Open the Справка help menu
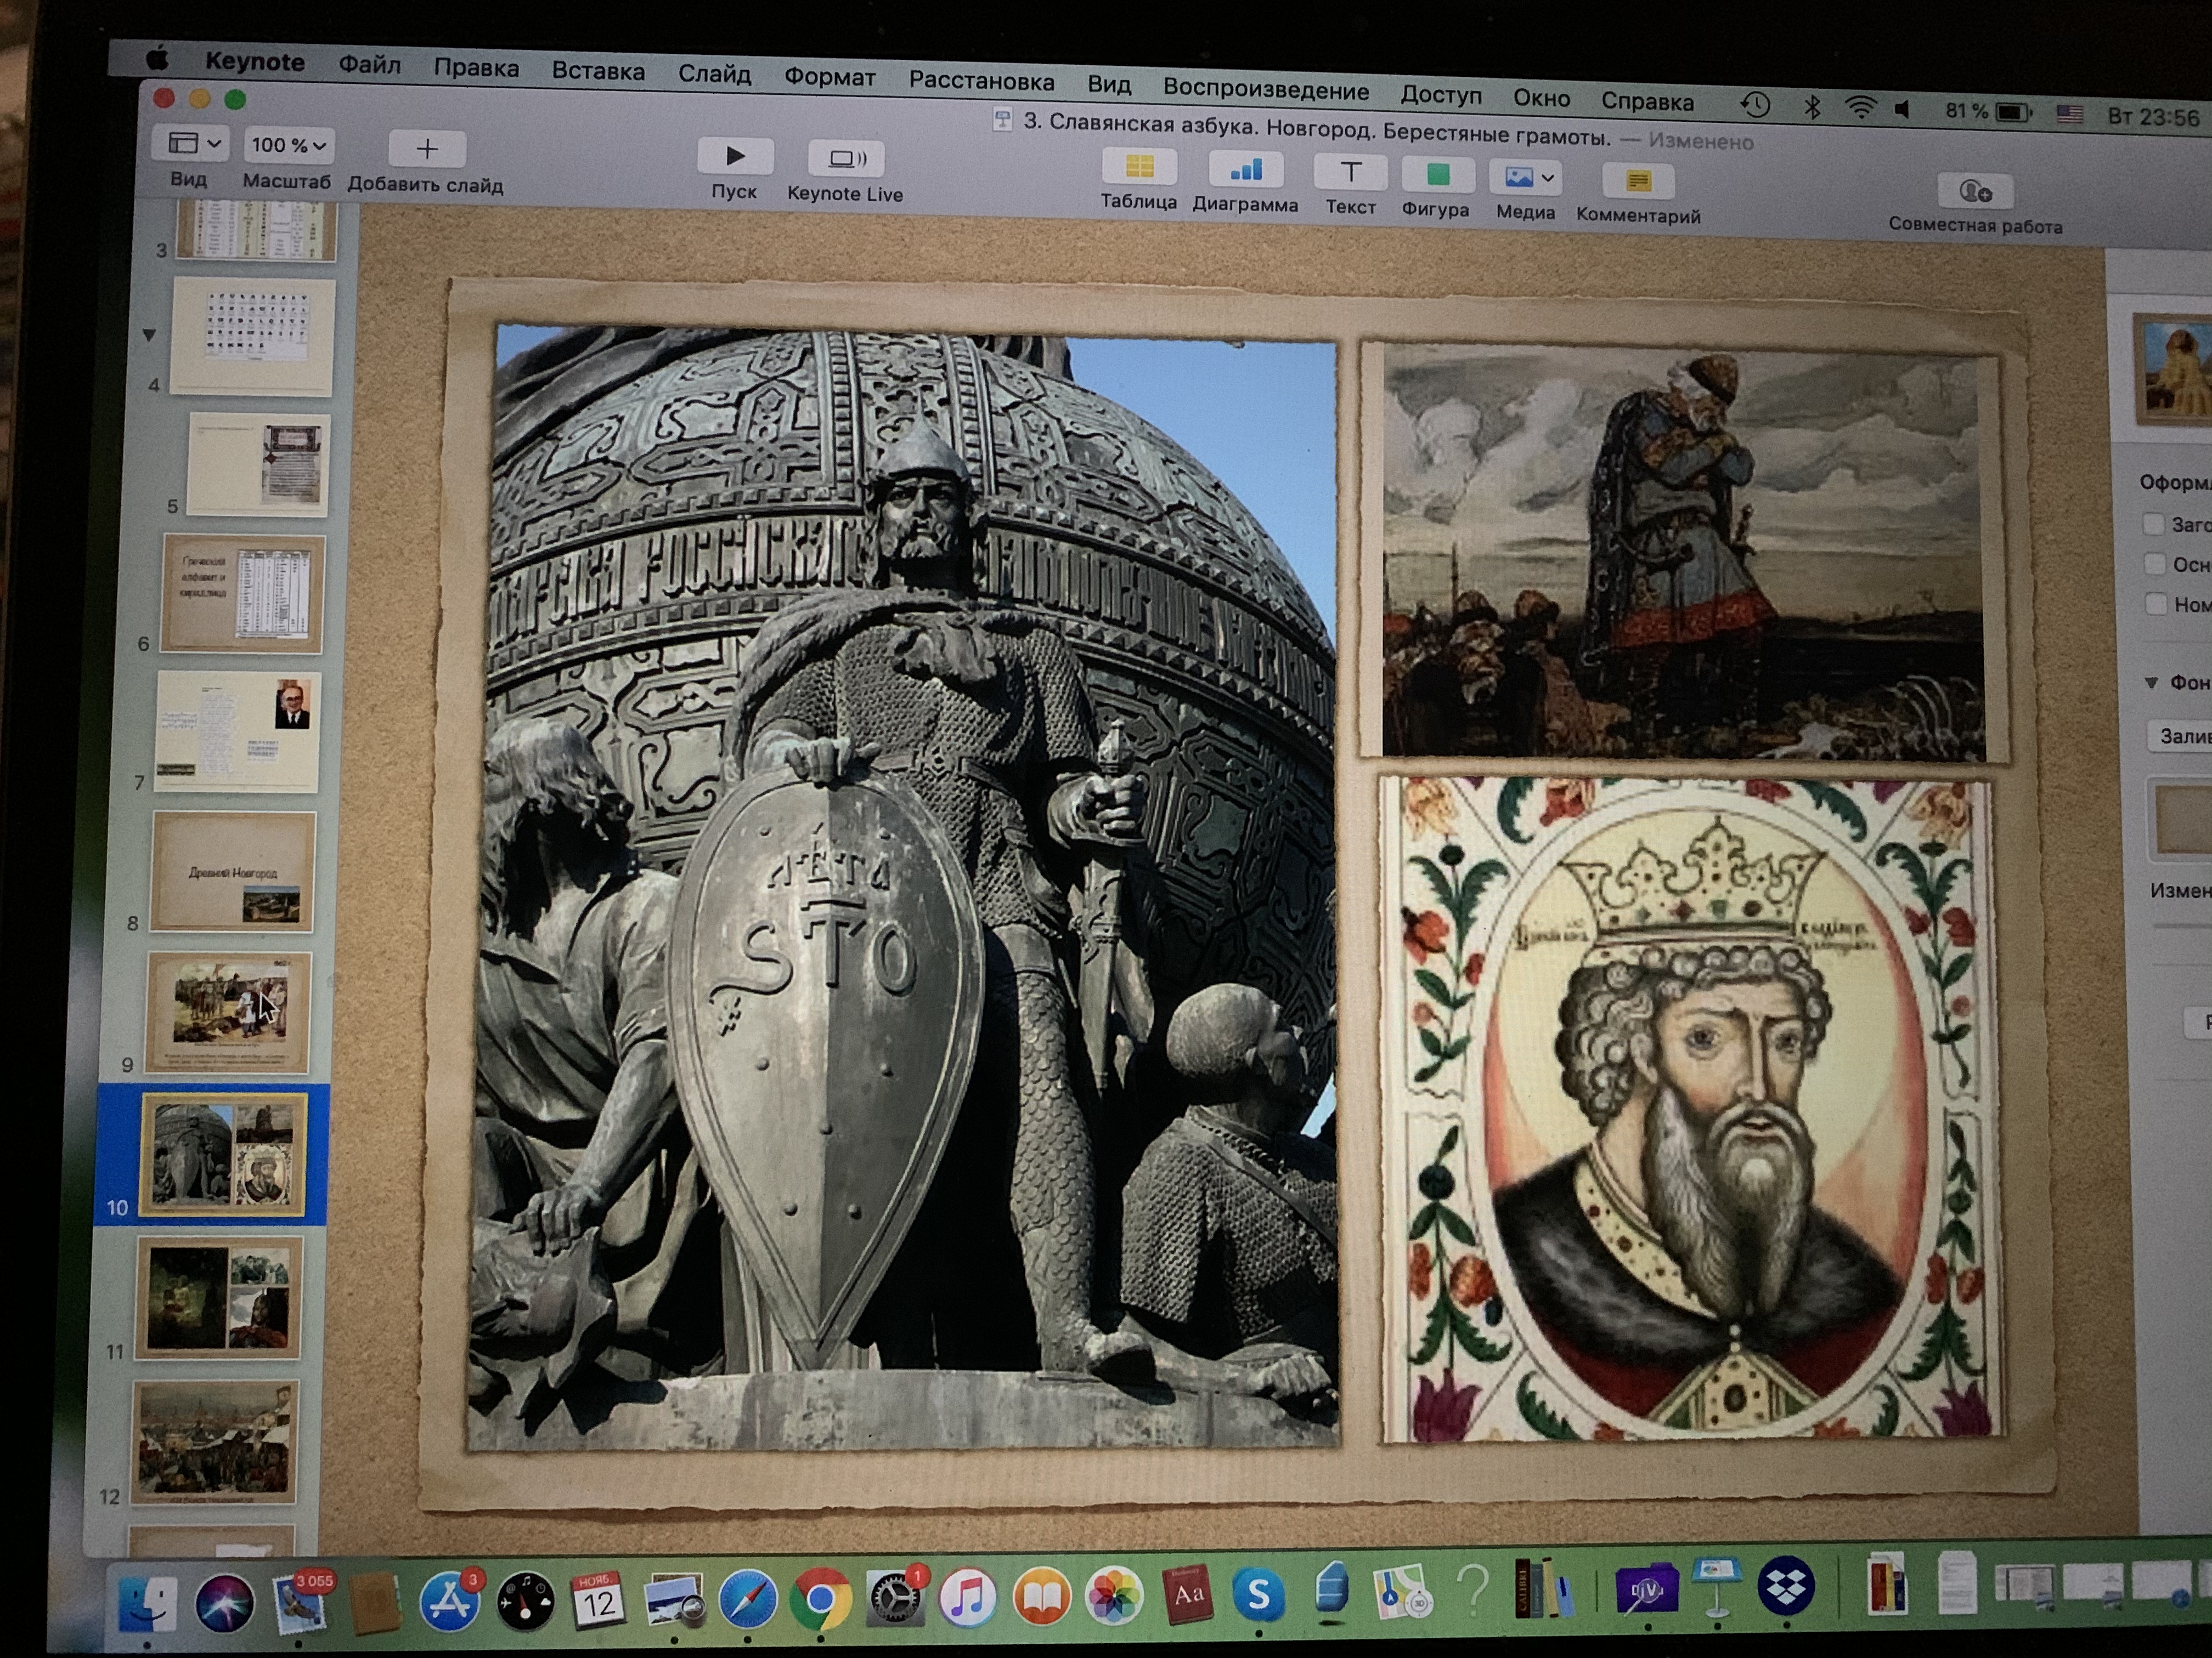2212x1658 pixels. click(1647, 101)
